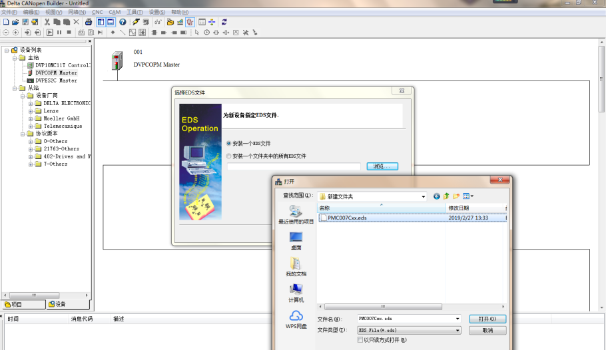Click the file list horizontal scrollbar
606x350 pixels.
[413, 307]
